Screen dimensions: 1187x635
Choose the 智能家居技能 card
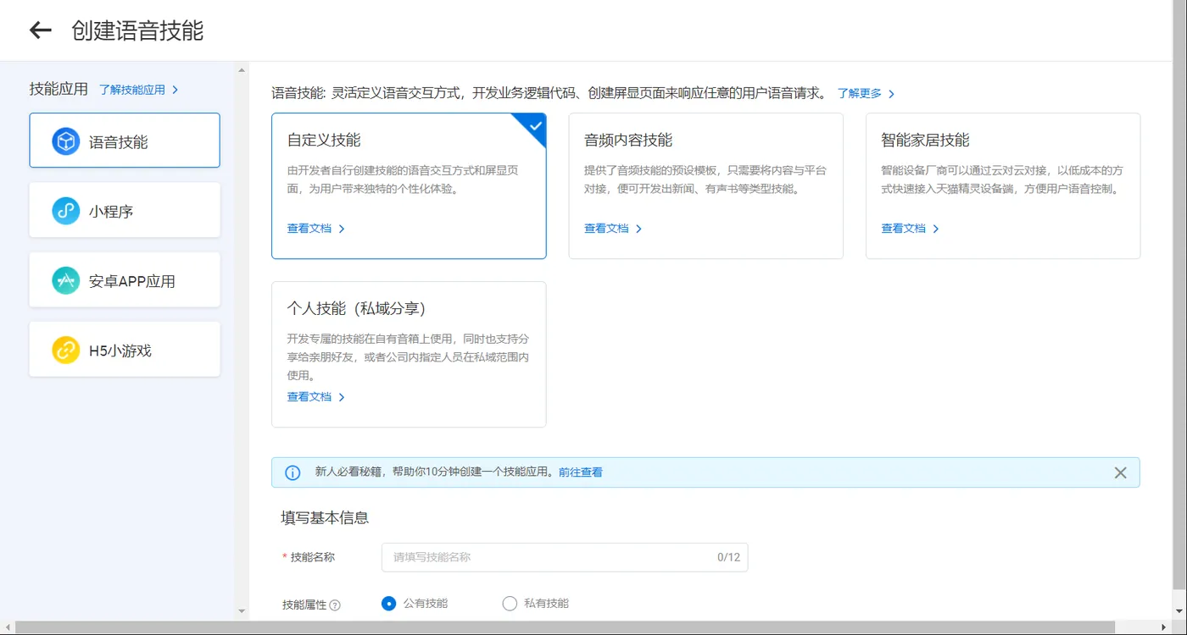(x=1003, y=185)
